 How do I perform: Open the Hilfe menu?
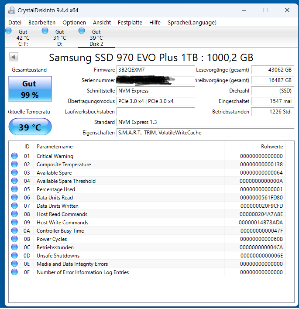coord(155,22)
